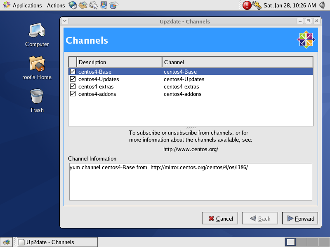The width and height of the screenshot is (330, 247).
Task: Disable the centos4-extras channel checkbox
Action: (x=73, y=86)
